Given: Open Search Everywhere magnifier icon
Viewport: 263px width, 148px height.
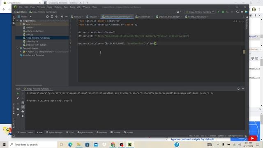Looking at the screenshot, I should click(x=238, y=12).
